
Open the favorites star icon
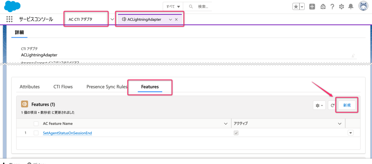click(296, 7)
